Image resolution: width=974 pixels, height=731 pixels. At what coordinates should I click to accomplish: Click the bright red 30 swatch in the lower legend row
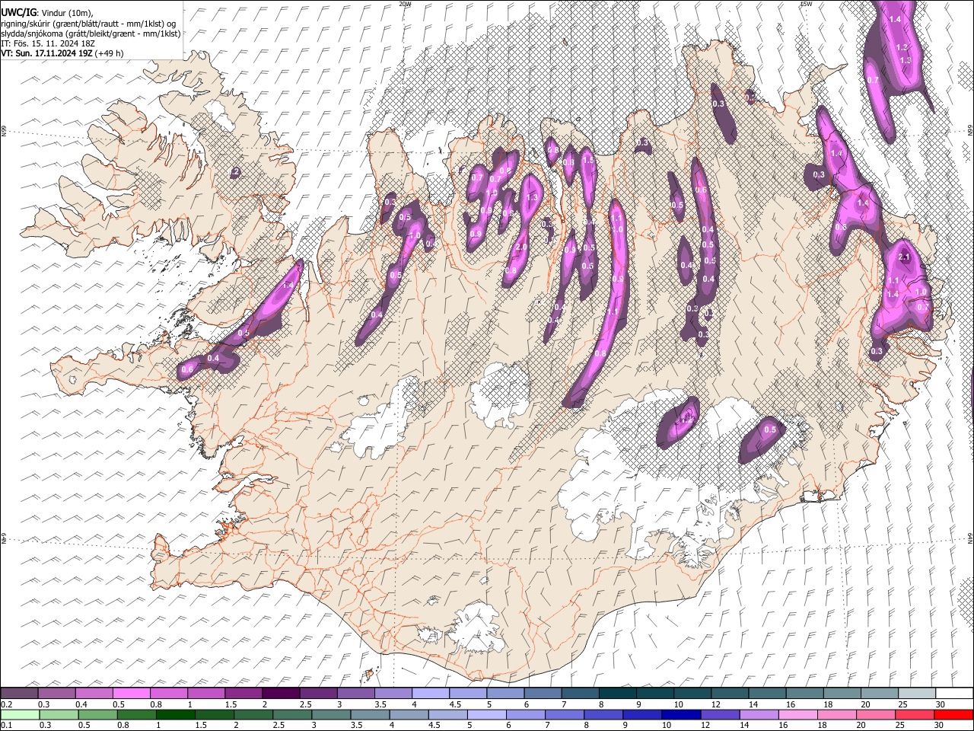(953, 714)
